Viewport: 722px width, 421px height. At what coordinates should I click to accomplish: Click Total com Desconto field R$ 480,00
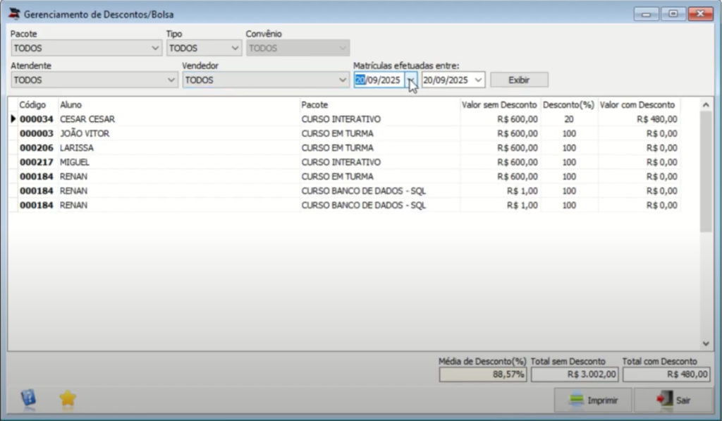666,374
